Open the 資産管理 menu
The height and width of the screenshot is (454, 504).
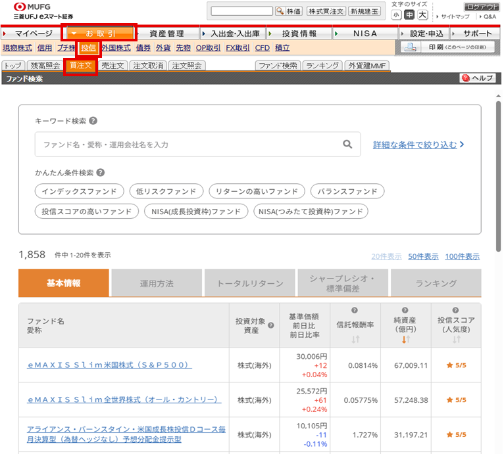[166, 34]
